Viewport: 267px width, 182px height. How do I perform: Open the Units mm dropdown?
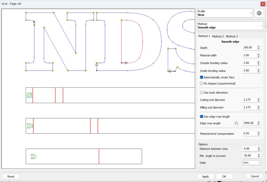pyautogui.click(x=252, y=163)
